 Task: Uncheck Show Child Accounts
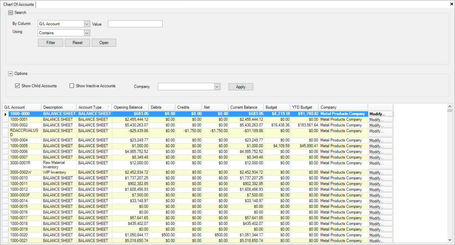click(x=17, y=86)
